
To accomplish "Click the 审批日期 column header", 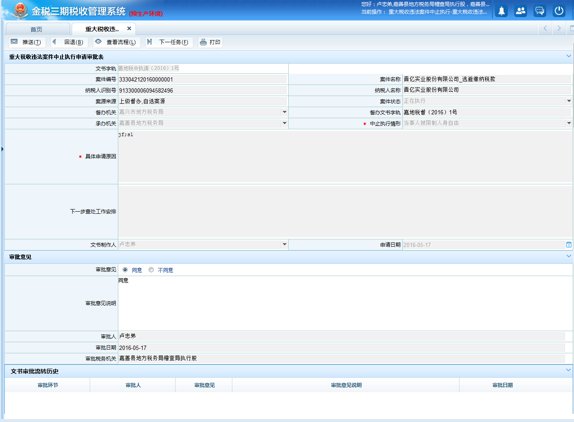I will click(x=502, y=385).
